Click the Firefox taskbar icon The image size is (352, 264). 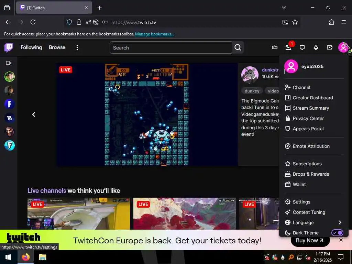(x=26, y=257)
